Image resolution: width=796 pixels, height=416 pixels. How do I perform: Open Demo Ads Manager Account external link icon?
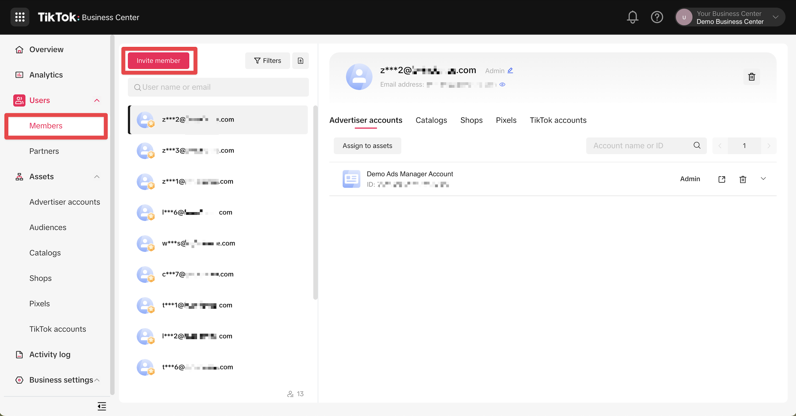(722, 179)
